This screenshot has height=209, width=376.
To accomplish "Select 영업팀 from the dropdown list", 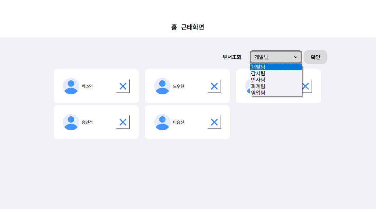I will click(x=276, y=92).
